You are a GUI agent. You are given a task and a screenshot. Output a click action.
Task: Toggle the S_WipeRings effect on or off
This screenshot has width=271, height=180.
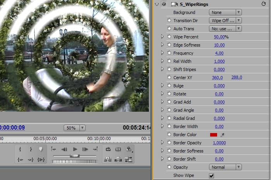pos(164,4)
